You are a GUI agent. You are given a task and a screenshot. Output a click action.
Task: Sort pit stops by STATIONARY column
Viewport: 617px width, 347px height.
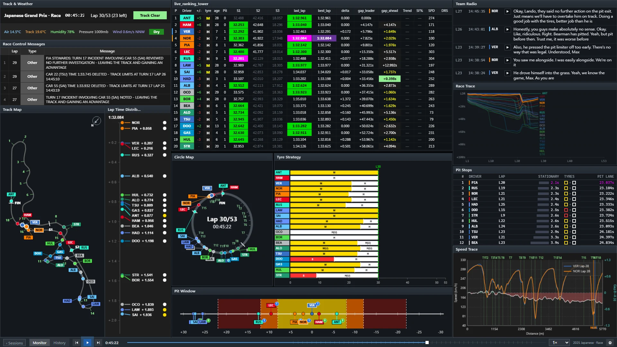pos(548,176)
